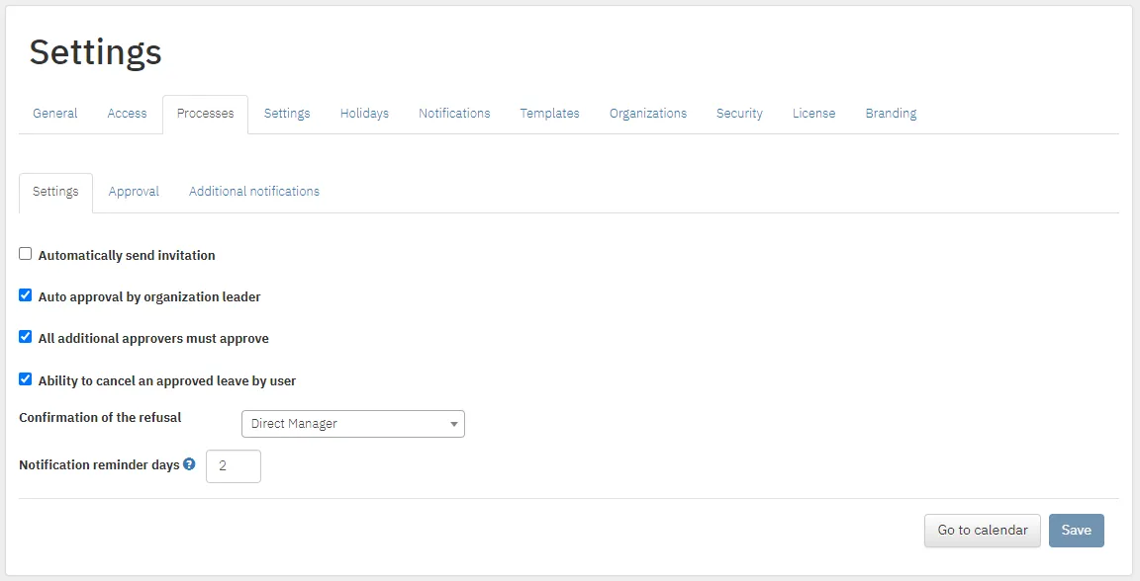
Task: Open the Templates tab
Action: [549, 114]
